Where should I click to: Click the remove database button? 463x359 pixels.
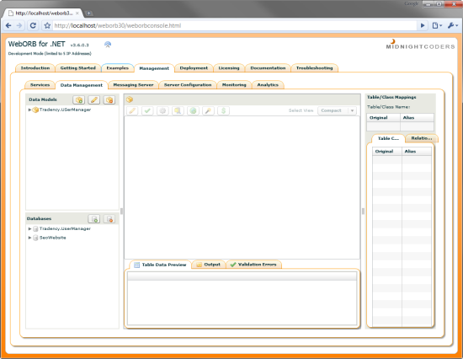tap(109, 219)
